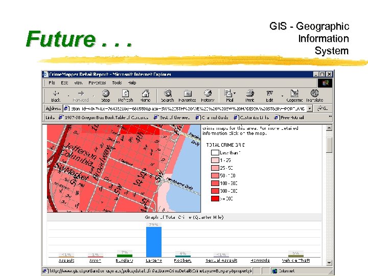Click the Assault crime category link
Viewport: 368px width, 276px height.
tap(66, 260)
